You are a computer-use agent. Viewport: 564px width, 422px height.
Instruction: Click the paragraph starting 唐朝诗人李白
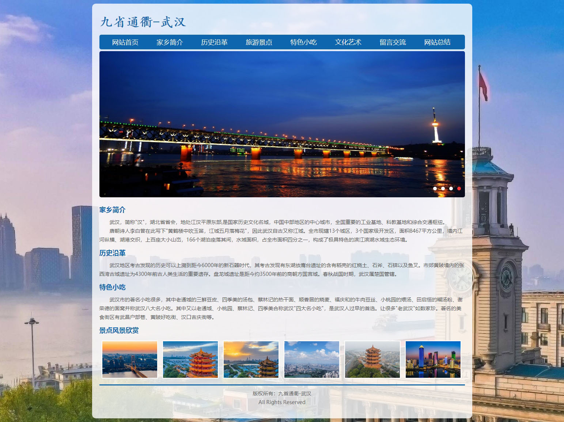coord(282,235)
